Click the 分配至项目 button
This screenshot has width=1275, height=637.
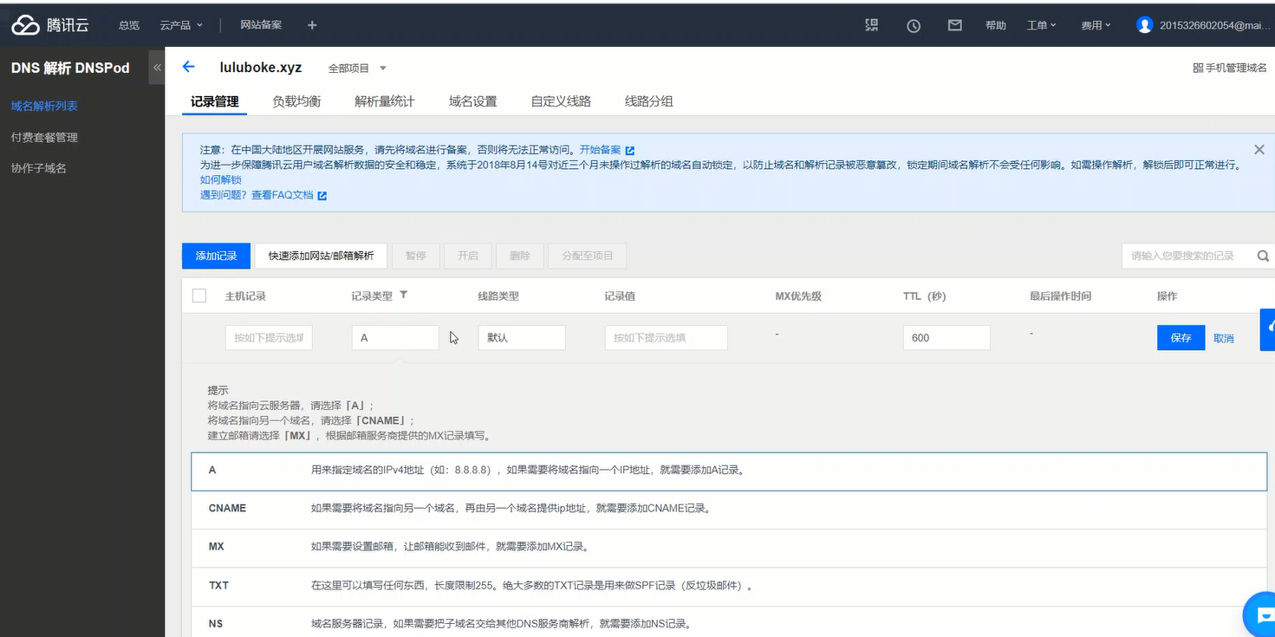click(587, 256)
